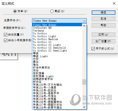
Task: Pick Yu Gothic UI Light font
Action: point(57,45)
